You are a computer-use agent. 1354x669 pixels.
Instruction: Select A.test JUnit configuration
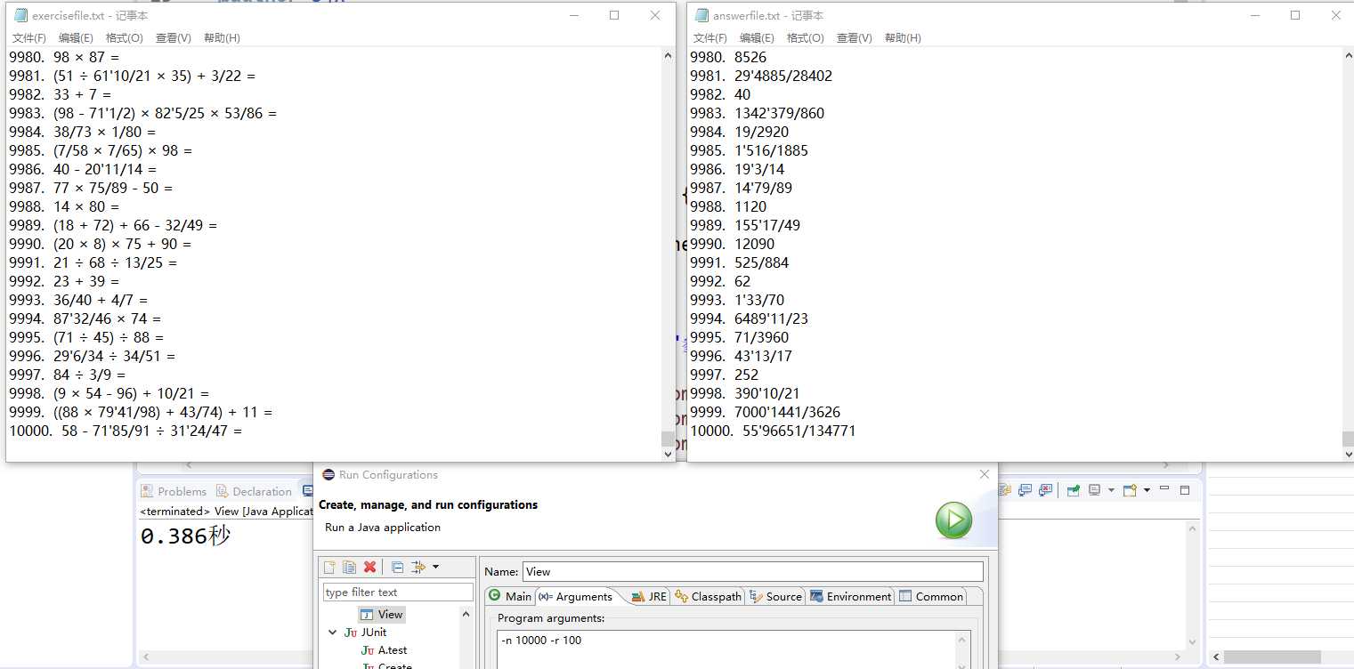point(385,650)
